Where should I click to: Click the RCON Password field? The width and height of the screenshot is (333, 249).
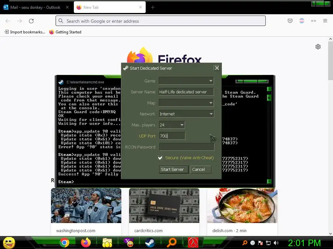tap(187, 147)
